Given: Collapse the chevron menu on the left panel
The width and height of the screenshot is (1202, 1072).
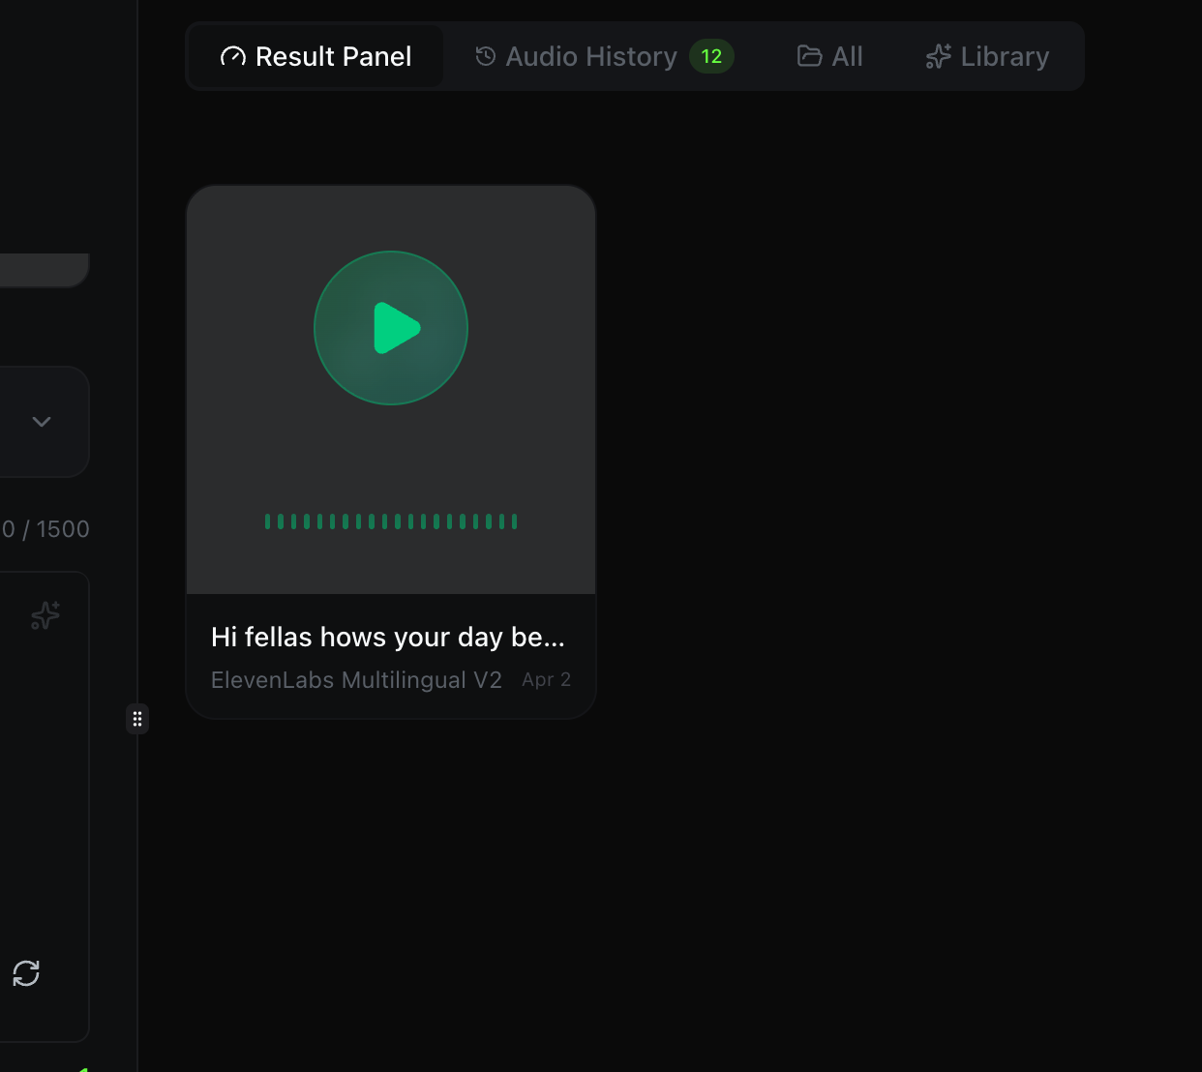Looking at the screenshot, I should coord(41,422).
